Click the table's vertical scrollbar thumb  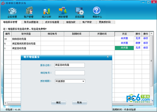pyautogui.click(x=151, y=61)
